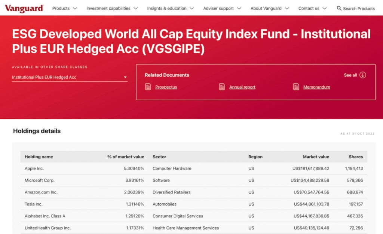Image resolution: width=383 pixels, height=234 pixels.
Task: Click the Memorandum document icon
Action: pyautogui.click(x=296, y=86)
